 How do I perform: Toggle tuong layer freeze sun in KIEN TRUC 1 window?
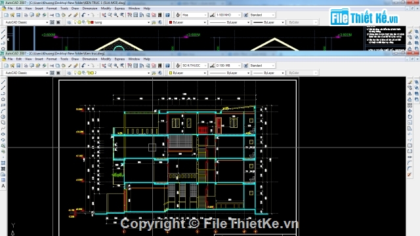point(79,22)
